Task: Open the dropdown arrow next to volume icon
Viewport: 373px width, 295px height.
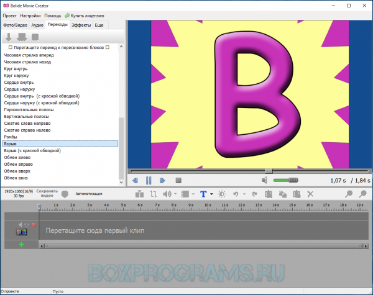Action: tap(175, 194)
